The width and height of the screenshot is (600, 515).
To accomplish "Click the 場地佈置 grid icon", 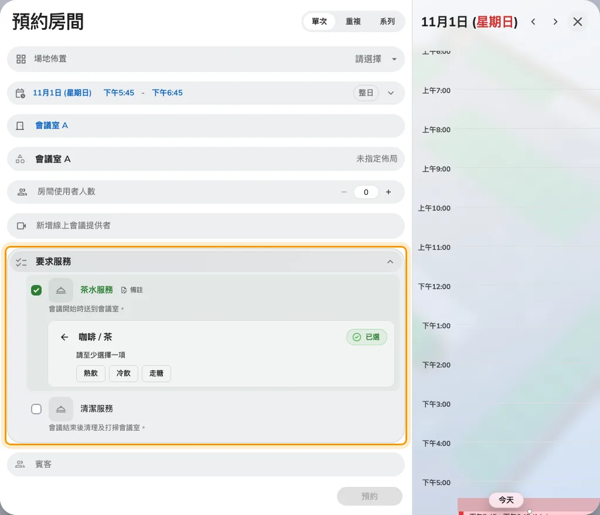I will point(21,59).
